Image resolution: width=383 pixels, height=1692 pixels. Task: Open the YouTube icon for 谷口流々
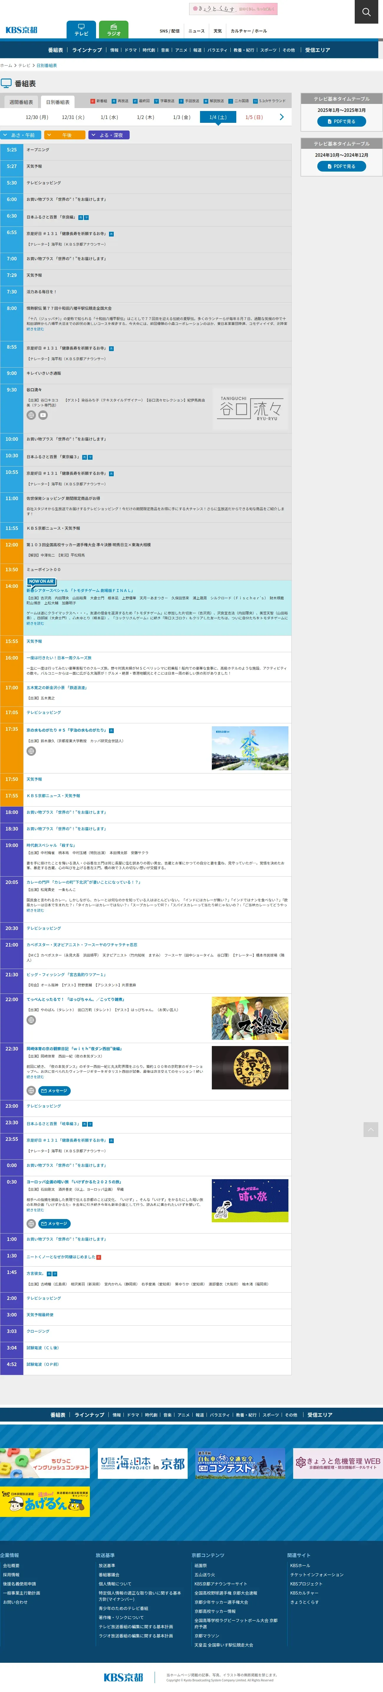43,415
